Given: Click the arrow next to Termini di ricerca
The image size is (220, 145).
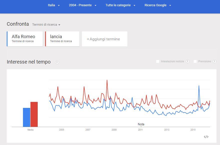Looking at the screenshot, I should coord(59,25).
